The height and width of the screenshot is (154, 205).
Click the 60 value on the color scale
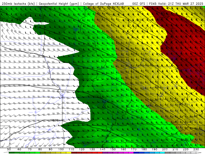point(19,149)
